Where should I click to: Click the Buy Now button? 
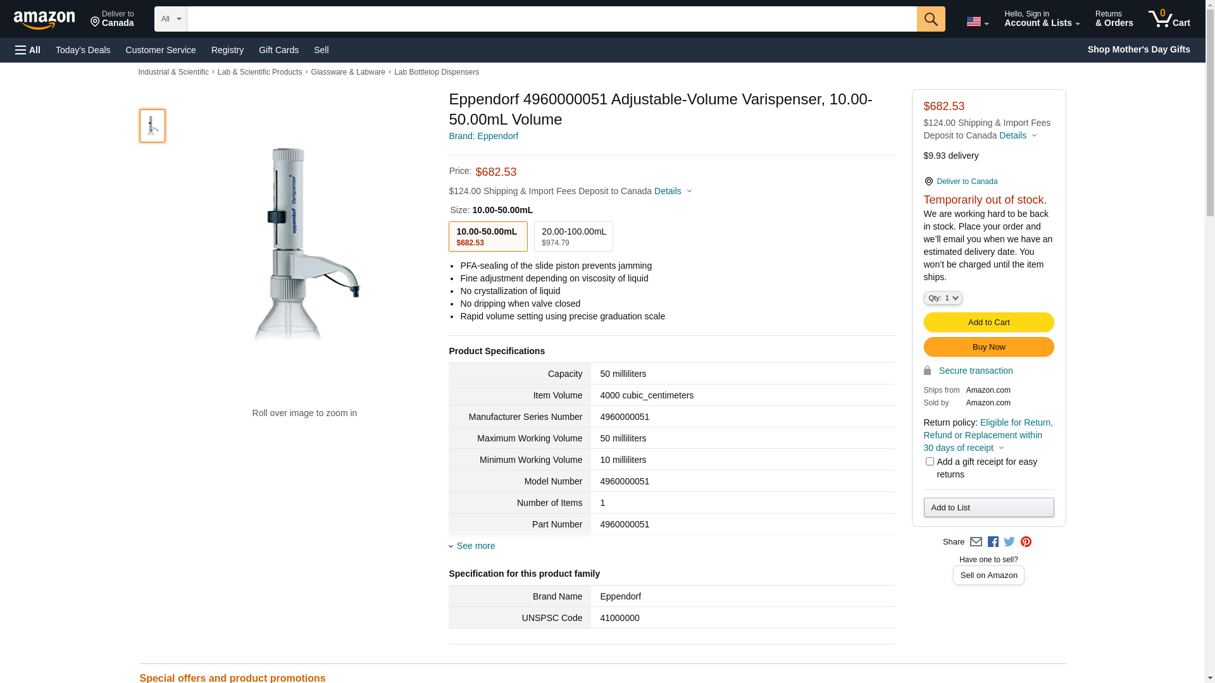click(988, 347)
